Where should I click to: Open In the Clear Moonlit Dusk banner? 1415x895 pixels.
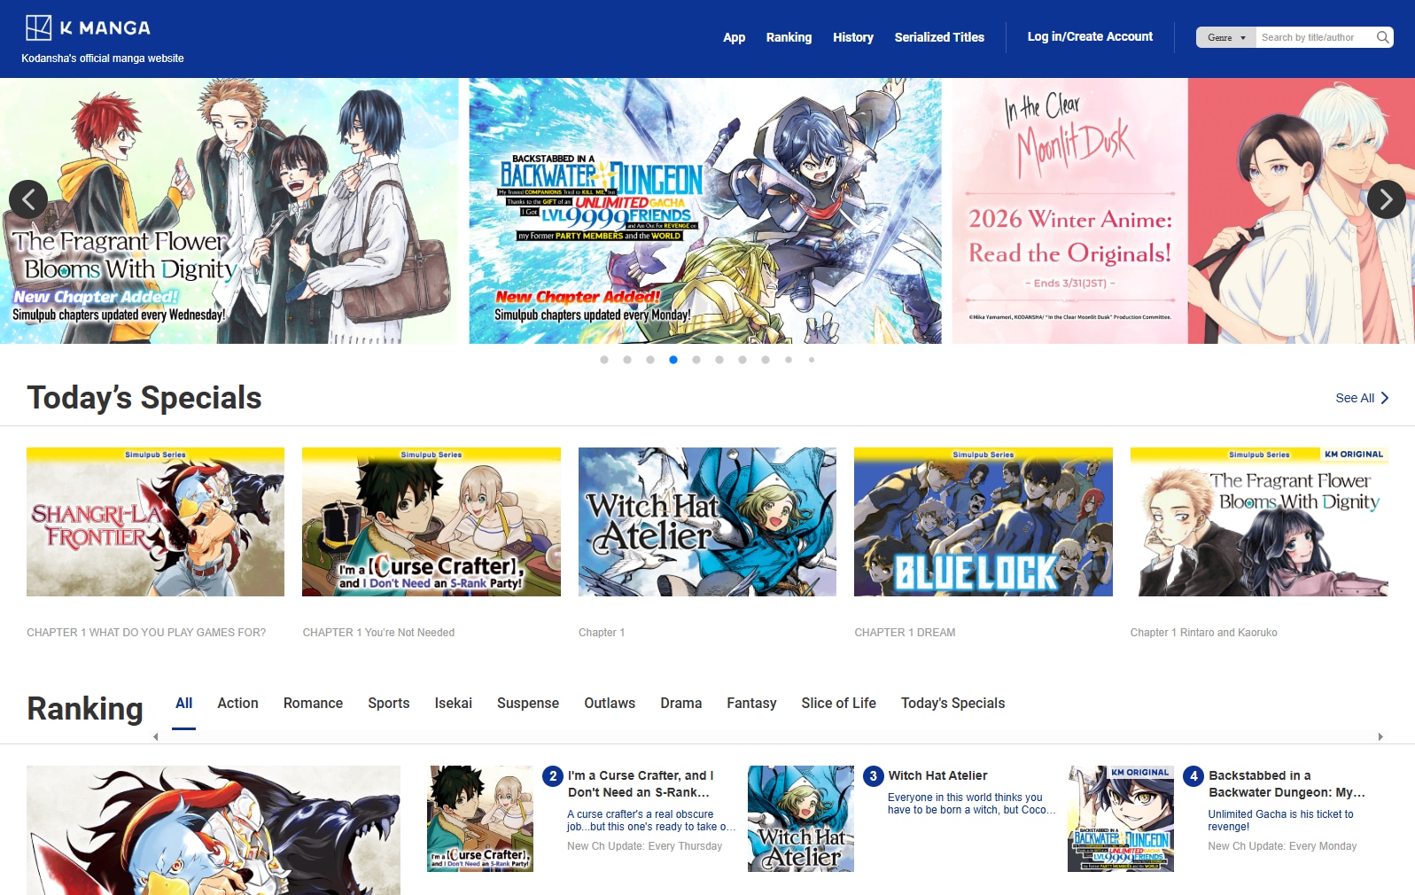1184,211
